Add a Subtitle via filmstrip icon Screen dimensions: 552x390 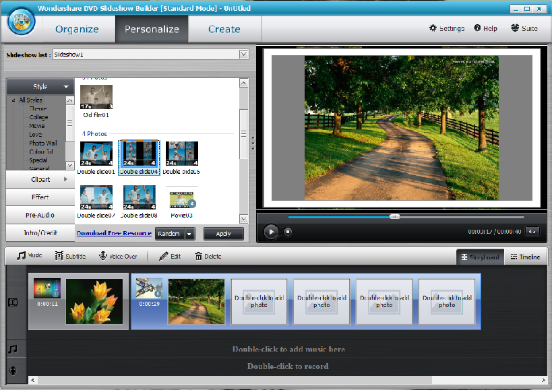tap(59, 256)
